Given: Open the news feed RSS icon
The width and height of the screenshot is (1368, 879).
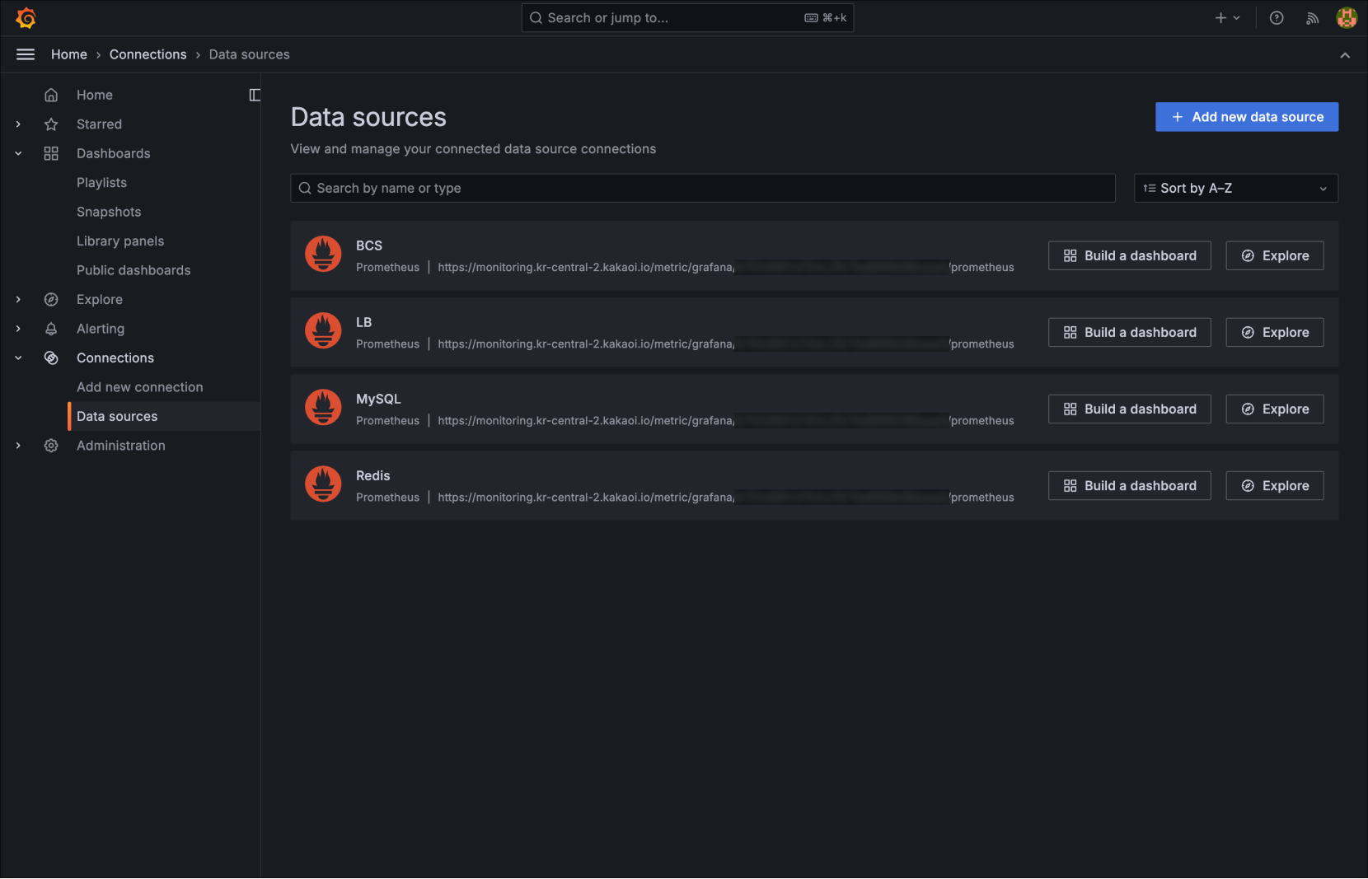Looking at the screenshot, I should (1312, 18).
